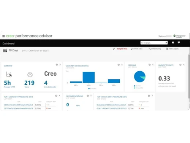190x143 pixels.
Task: Open second host link in Top 5 Hosts
Action: [x=111, y=108]
